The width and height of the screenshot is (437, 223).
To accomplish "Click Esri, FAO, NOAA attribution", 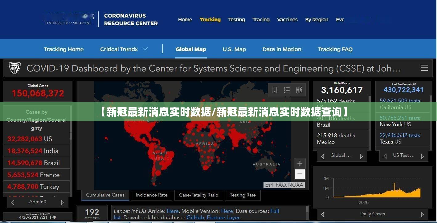I will [x=284, y=185].
